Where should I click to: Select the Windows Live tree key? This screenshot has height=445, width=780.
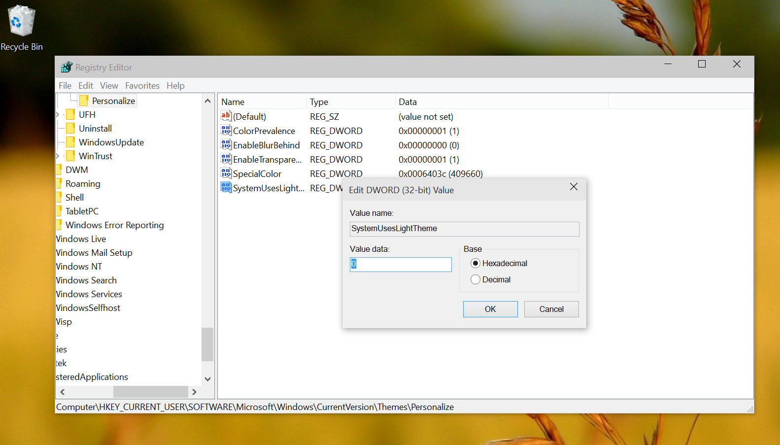coord(81,239)
